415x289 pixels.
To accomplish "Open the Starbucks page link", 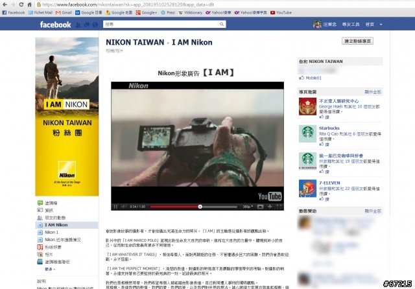I will (329, 128).
